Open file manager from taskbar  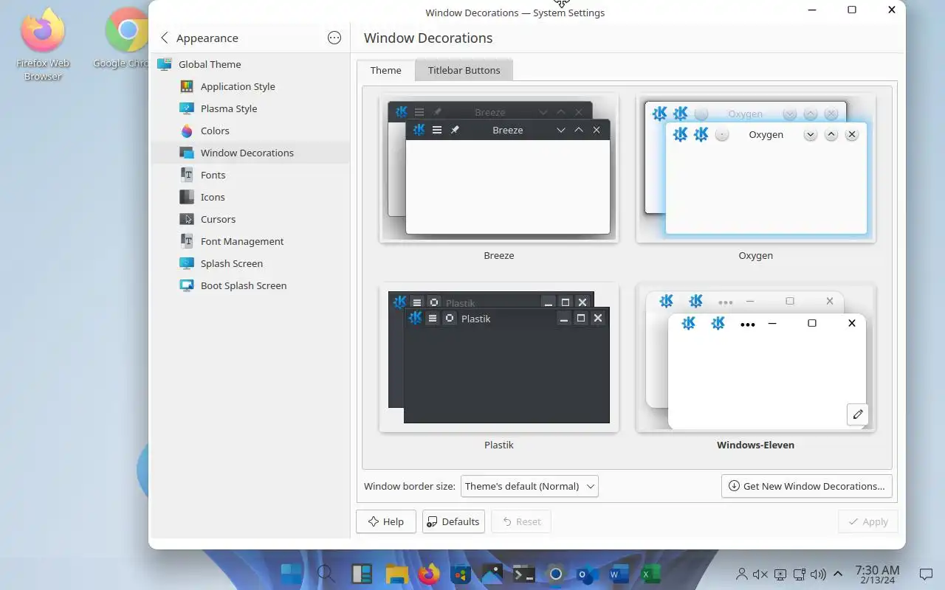point(396,574)
